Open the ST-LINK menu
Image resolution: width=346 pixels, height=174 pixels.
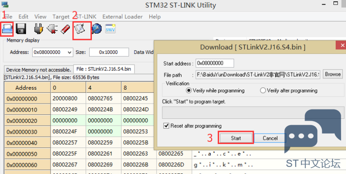click(x=86, y=17)
